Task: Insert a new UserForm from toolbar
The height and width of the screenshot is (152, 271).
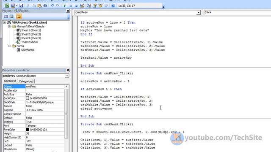Action: tap(13, 5)
